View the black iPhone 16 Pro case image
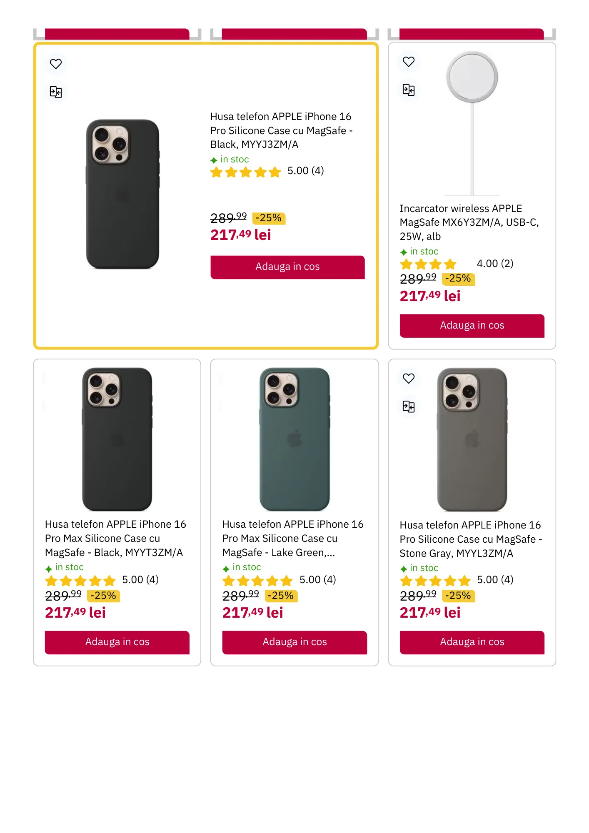The image size is (589, 833). (122, 194)
